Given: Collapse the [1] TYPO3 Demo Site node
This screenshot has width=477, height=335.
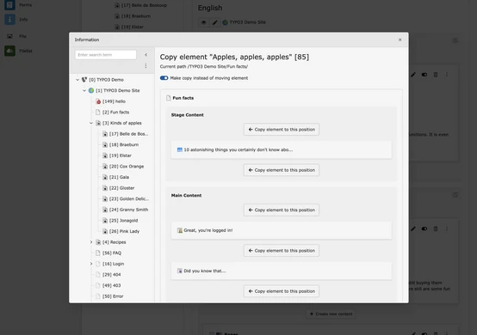Looking at the screenshot, I should (84, 90).
